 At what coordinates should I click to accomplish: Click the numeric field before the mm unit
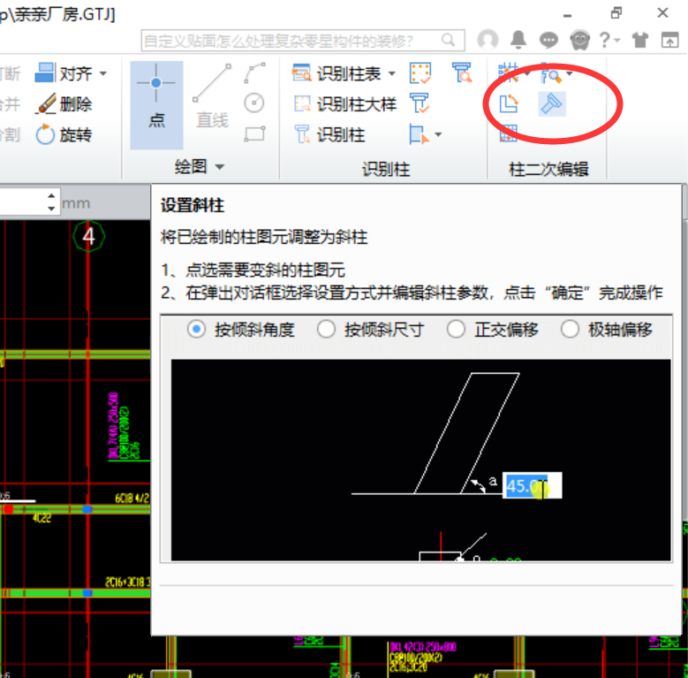(22, 202)
